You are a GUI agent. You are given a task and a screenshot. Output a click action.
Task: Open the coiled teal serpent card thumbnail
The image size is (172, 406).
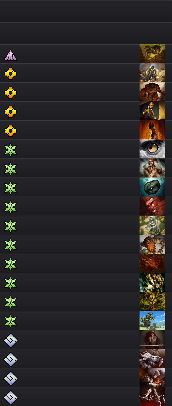[x=152, y=187]
